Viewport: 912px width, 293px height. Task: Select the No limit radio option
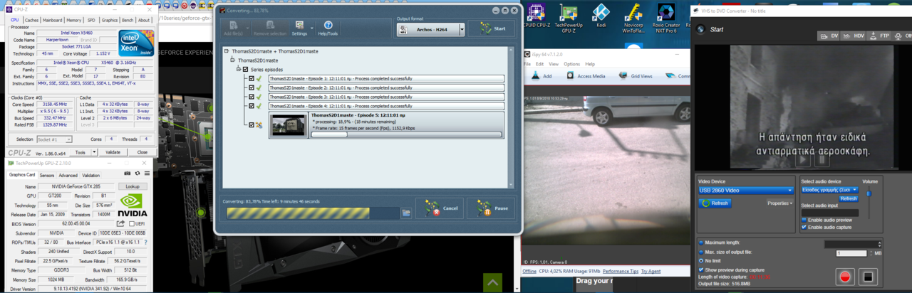click(x=701, y=261)
